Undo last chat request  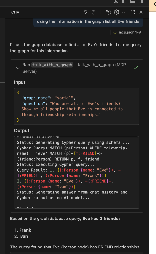pyautogui.click(x=85, y=12)
